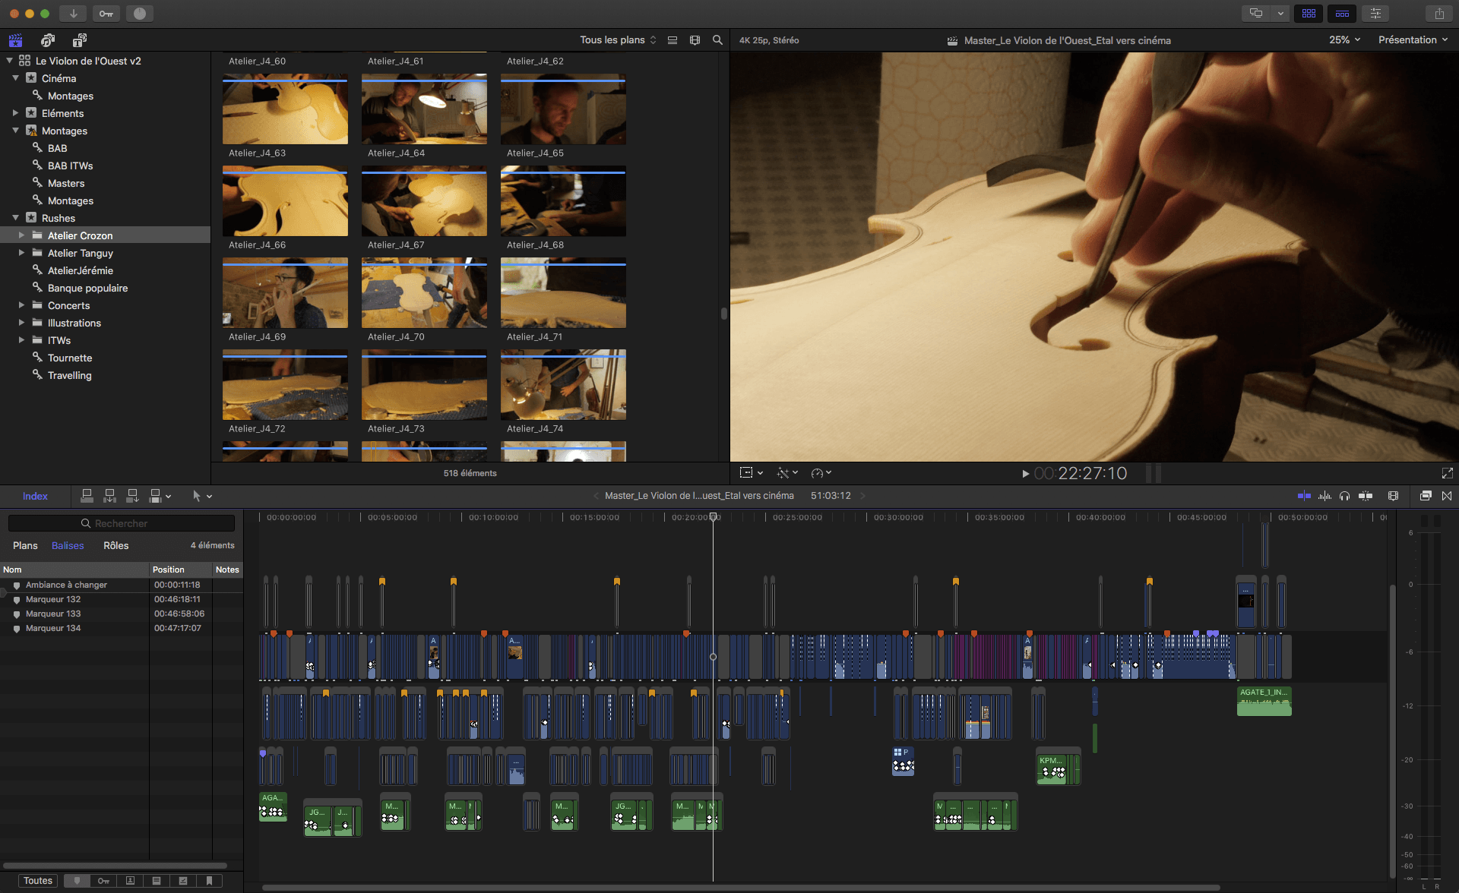Open the 25% zoom dropdown
This screenshot has width=1459, height=893.
click(1344, 40)
